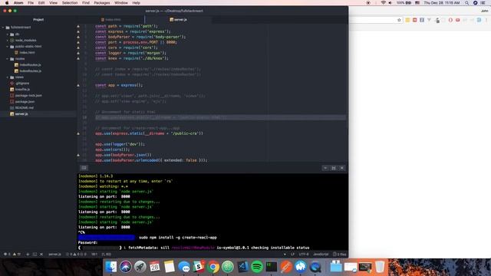Bookmark page with star icon in Chrome window

click(x=399, y=20)
